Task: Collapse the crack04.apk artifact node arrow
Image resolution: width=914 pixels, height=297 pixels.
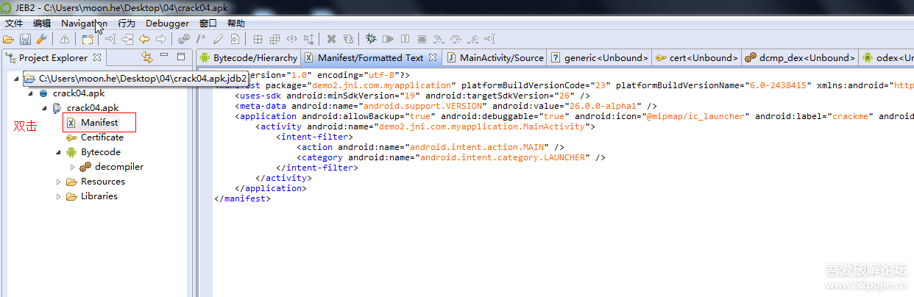Action: click(30, 93)
